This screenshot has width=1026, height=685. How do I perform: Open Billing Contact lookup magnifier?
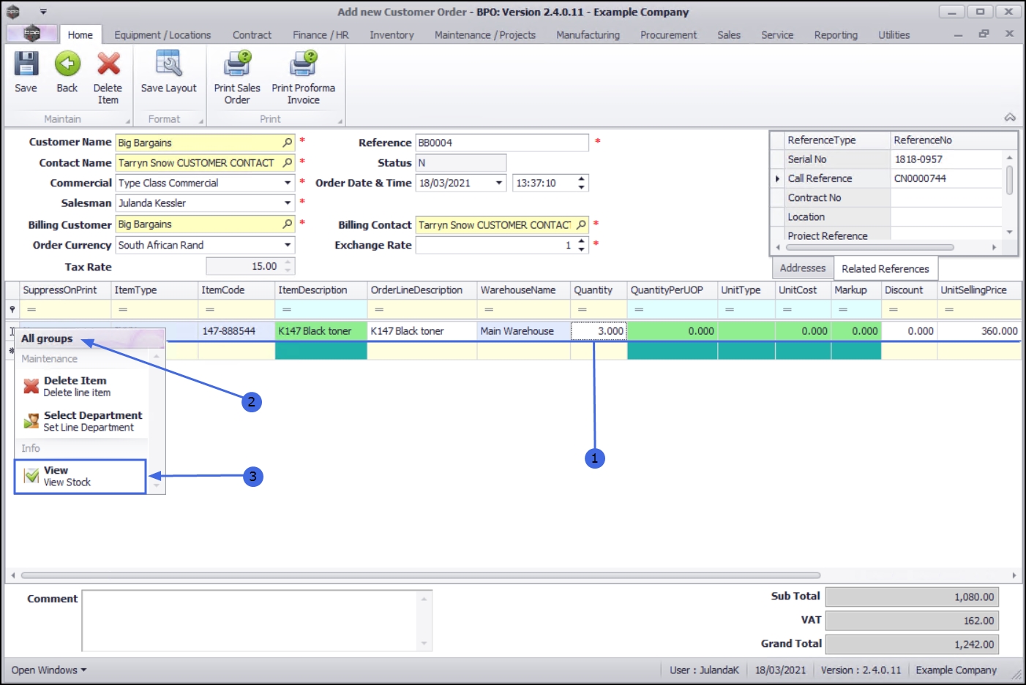click(581, 224)
